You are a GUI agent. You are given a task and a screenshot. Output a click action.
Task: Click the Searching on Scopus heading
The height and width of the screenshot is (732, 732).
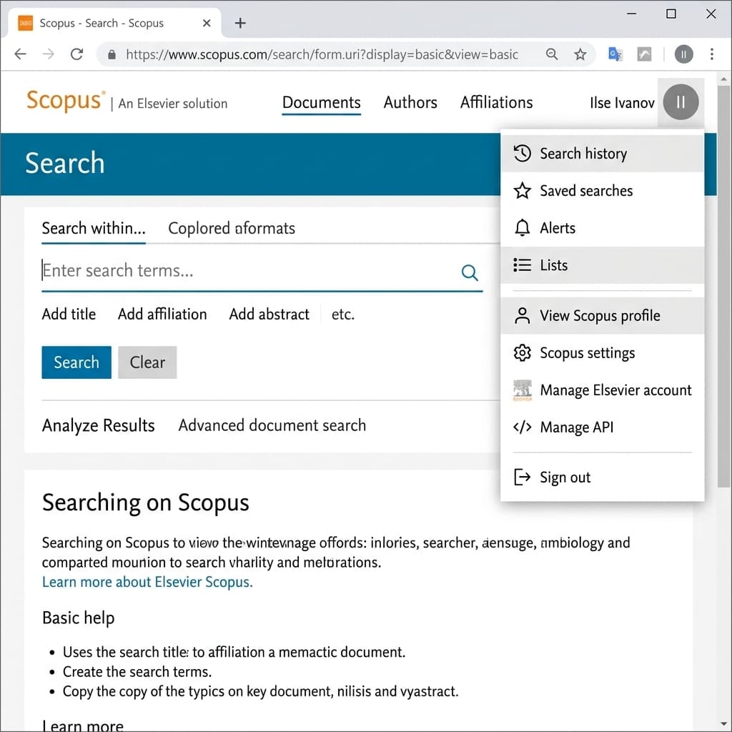[x=145, y=503]
